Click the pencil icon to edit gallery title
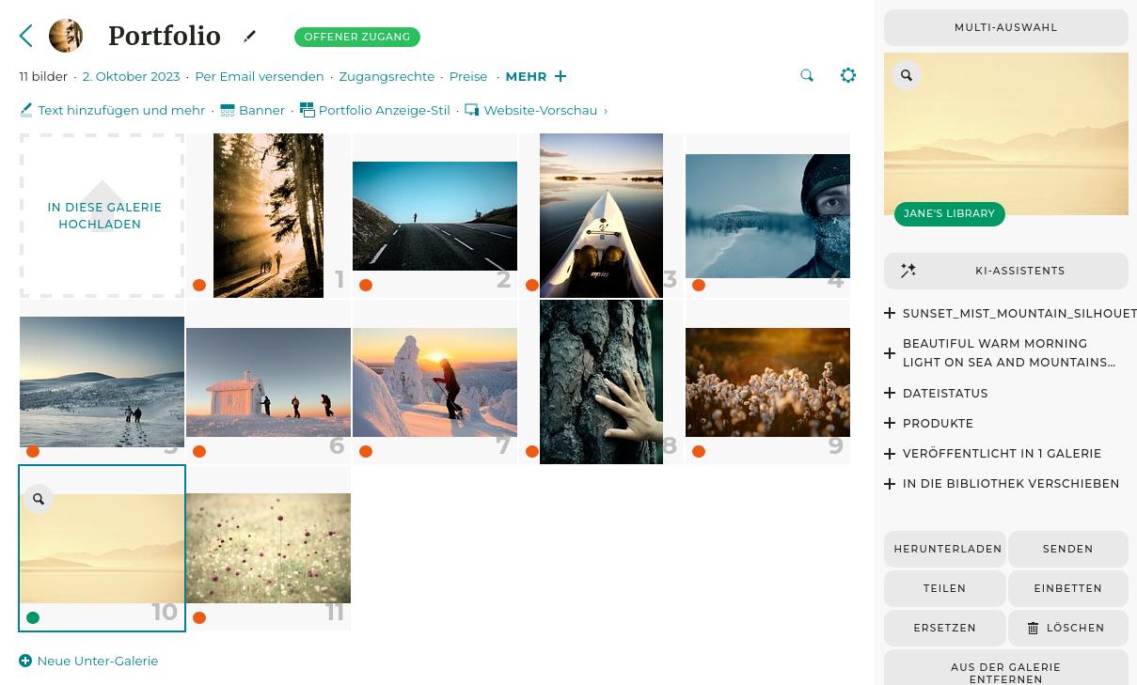The height and width of the screenshot is (685, 1137). 249,37
